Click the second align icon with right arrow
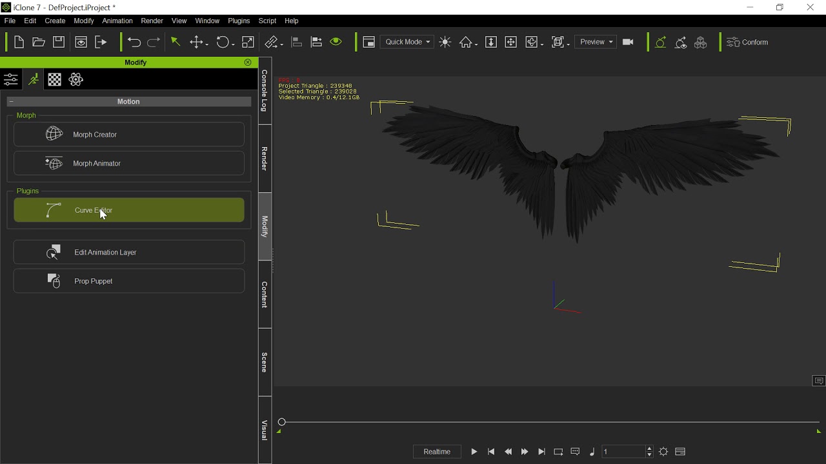 [x=316, y=42]
